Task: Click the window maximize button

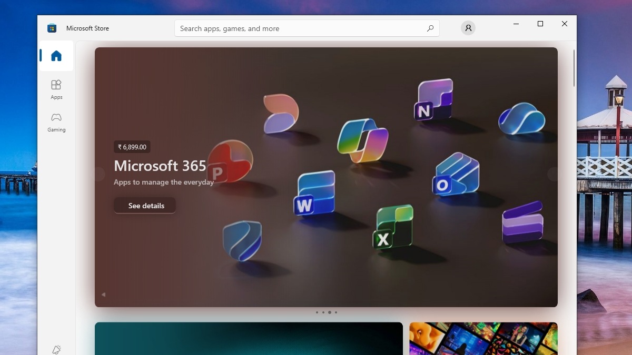Action: pos(540,24)
